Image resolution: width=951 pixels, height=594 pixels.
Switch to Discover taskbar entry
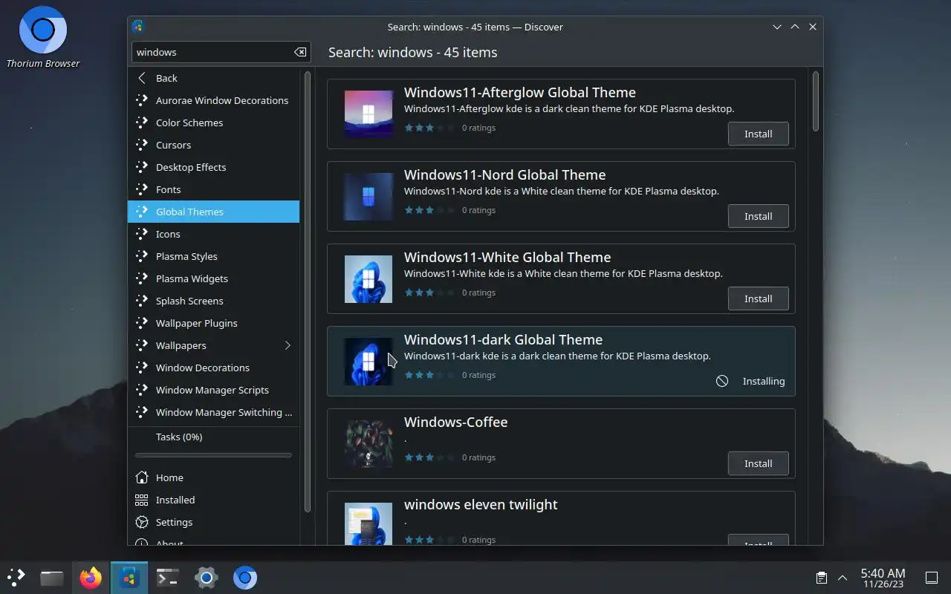(129, 577)
